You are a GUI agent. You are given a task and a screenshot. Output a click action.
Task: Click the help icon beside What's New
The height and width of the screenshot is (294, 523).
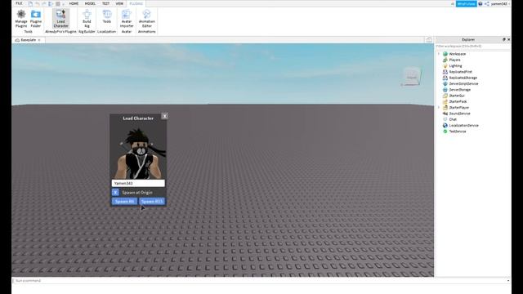[x=481, y=3]
